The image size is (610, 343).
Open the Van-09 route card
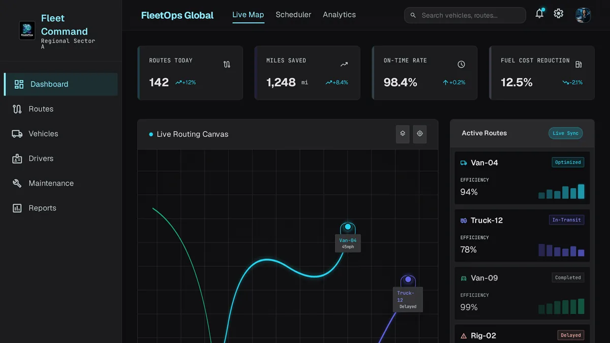click(522, 293)
